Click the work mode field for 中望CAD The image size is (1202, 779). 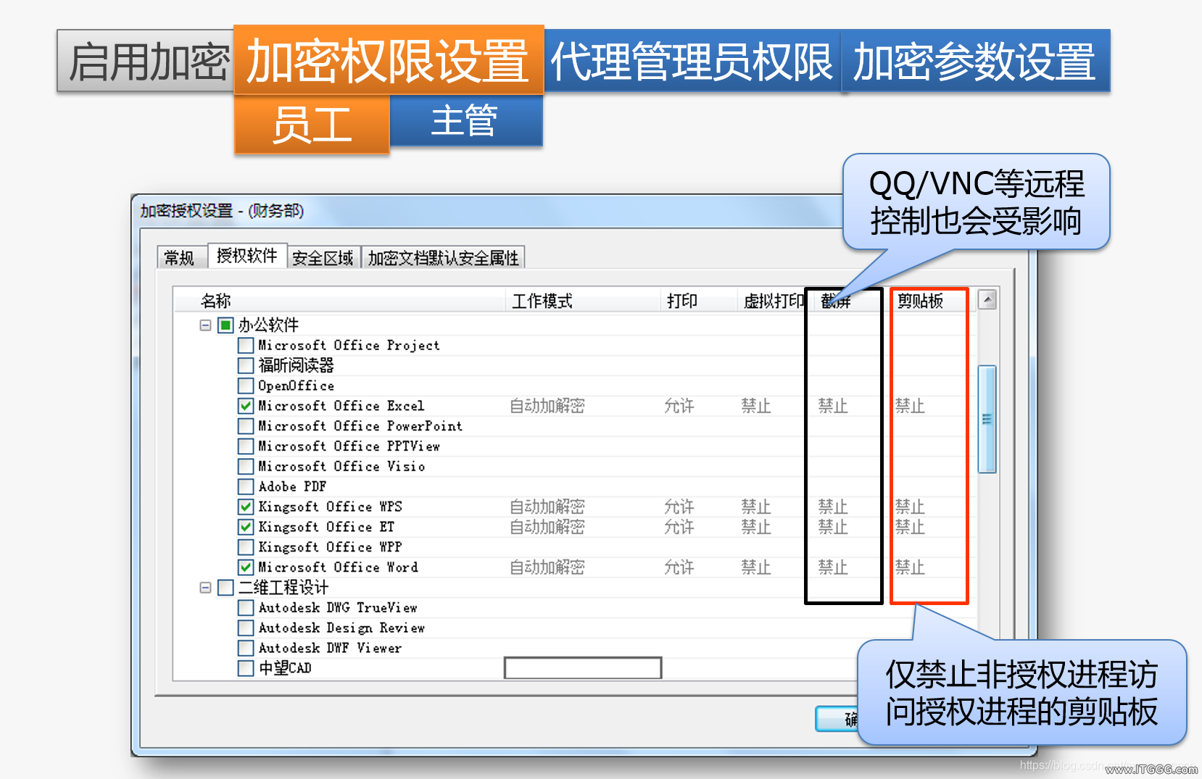click(583, 668)
